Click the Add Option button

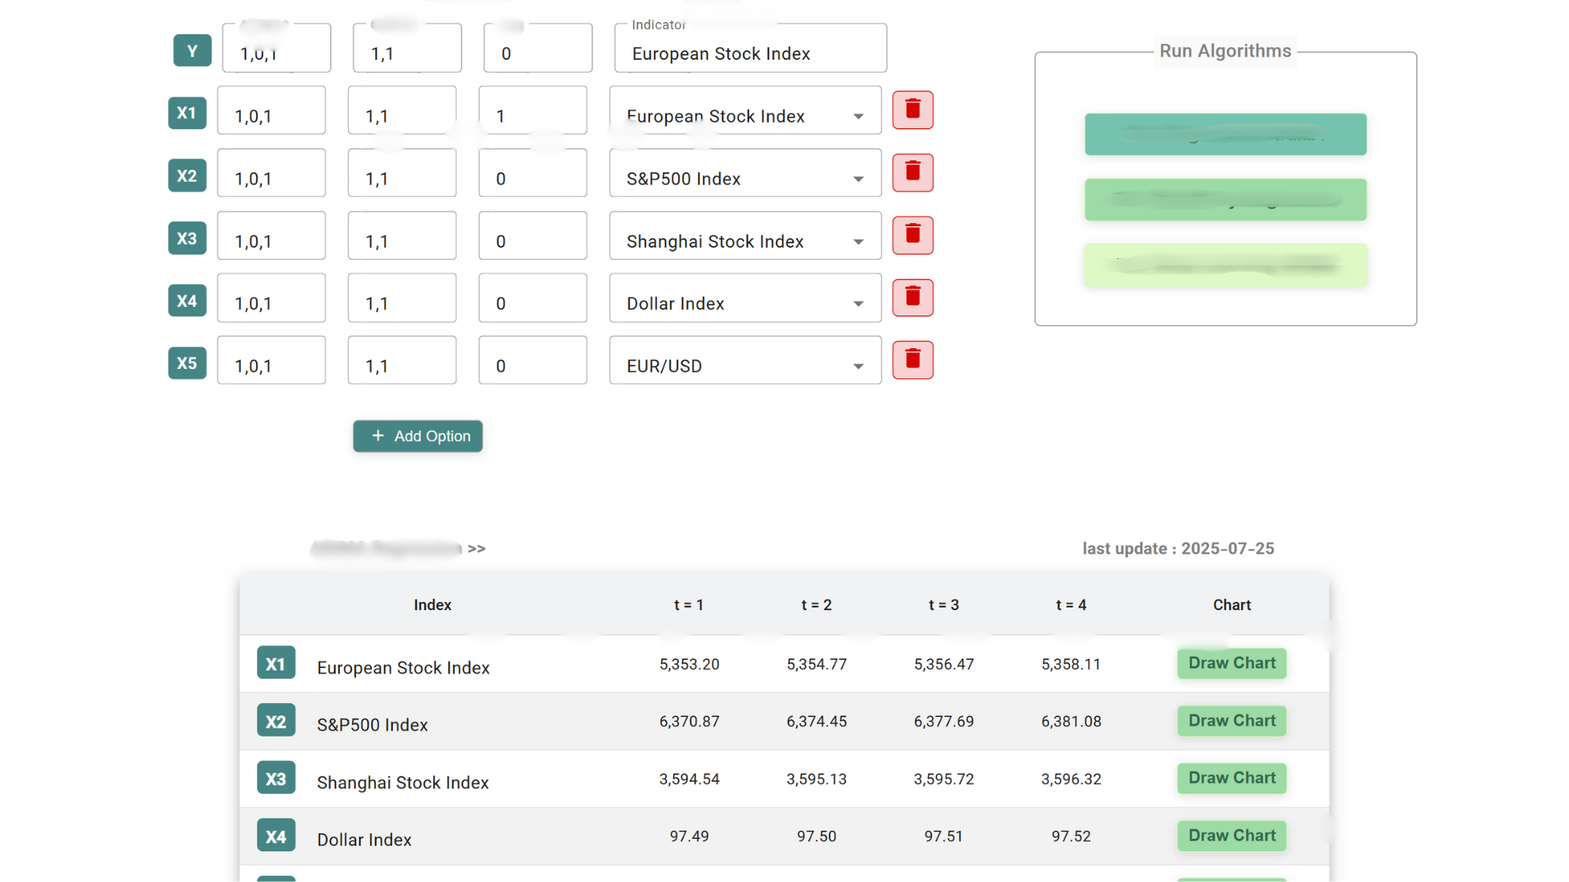pos(418,436)
